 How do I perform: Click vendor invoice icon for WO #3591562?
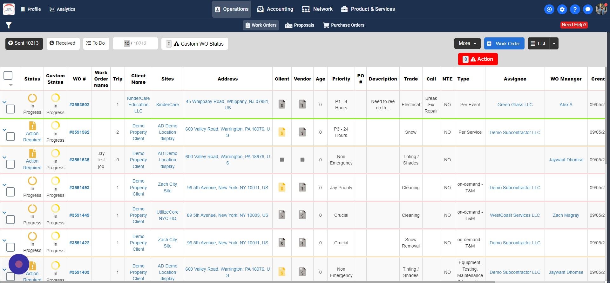click(x=302, y=132)
